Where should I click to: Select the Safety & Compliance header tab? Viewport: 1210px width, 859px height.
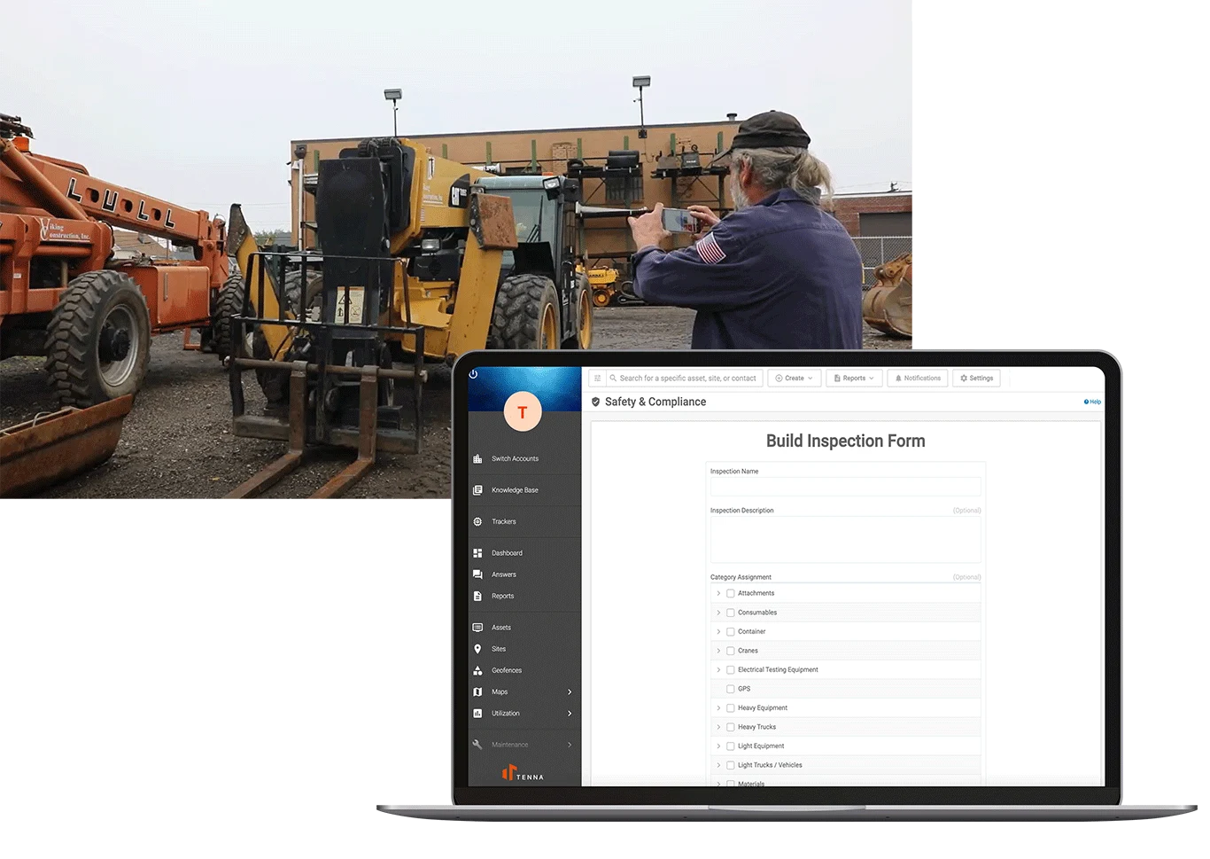(655, 402)
